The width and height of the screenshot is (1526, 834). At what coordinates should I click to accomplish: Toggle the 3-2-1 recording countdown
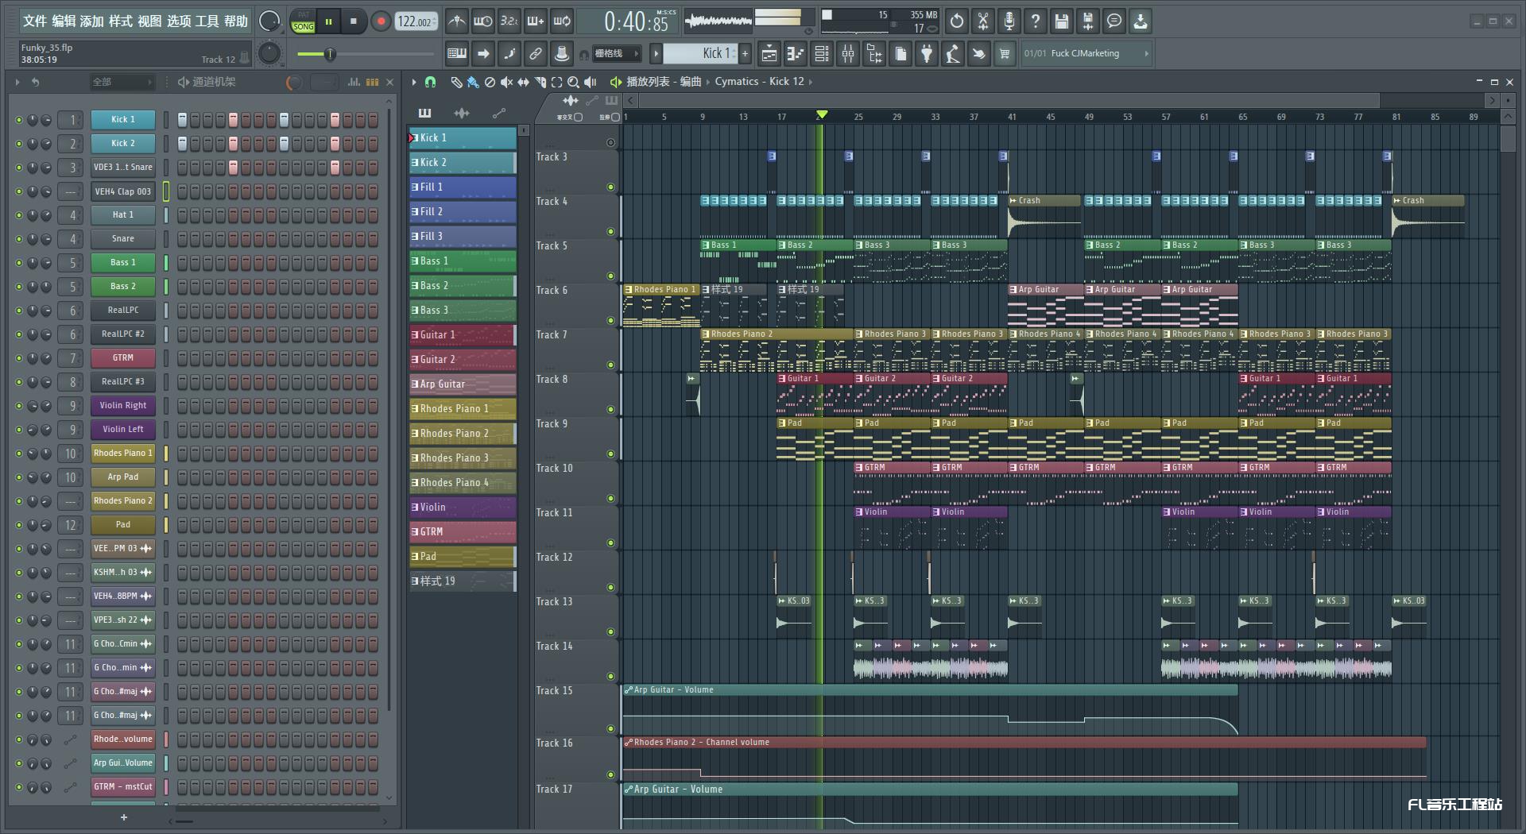[x=509, y=21]
